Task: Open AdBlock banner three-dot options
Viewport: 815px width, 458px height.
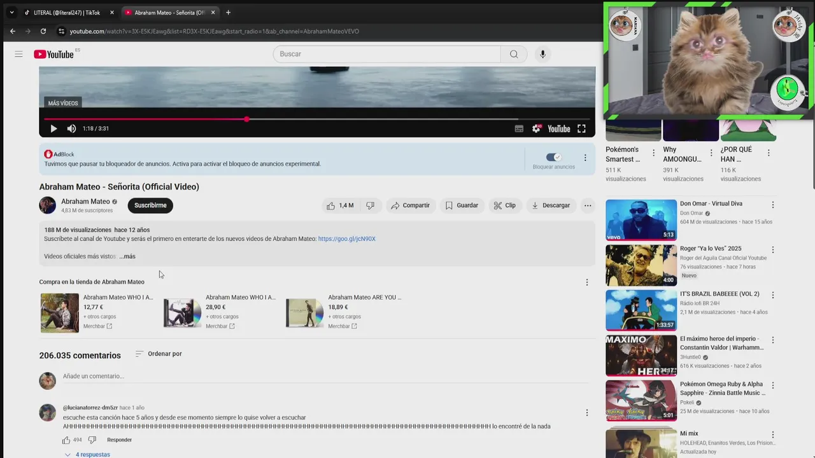Action: [585, 158]
